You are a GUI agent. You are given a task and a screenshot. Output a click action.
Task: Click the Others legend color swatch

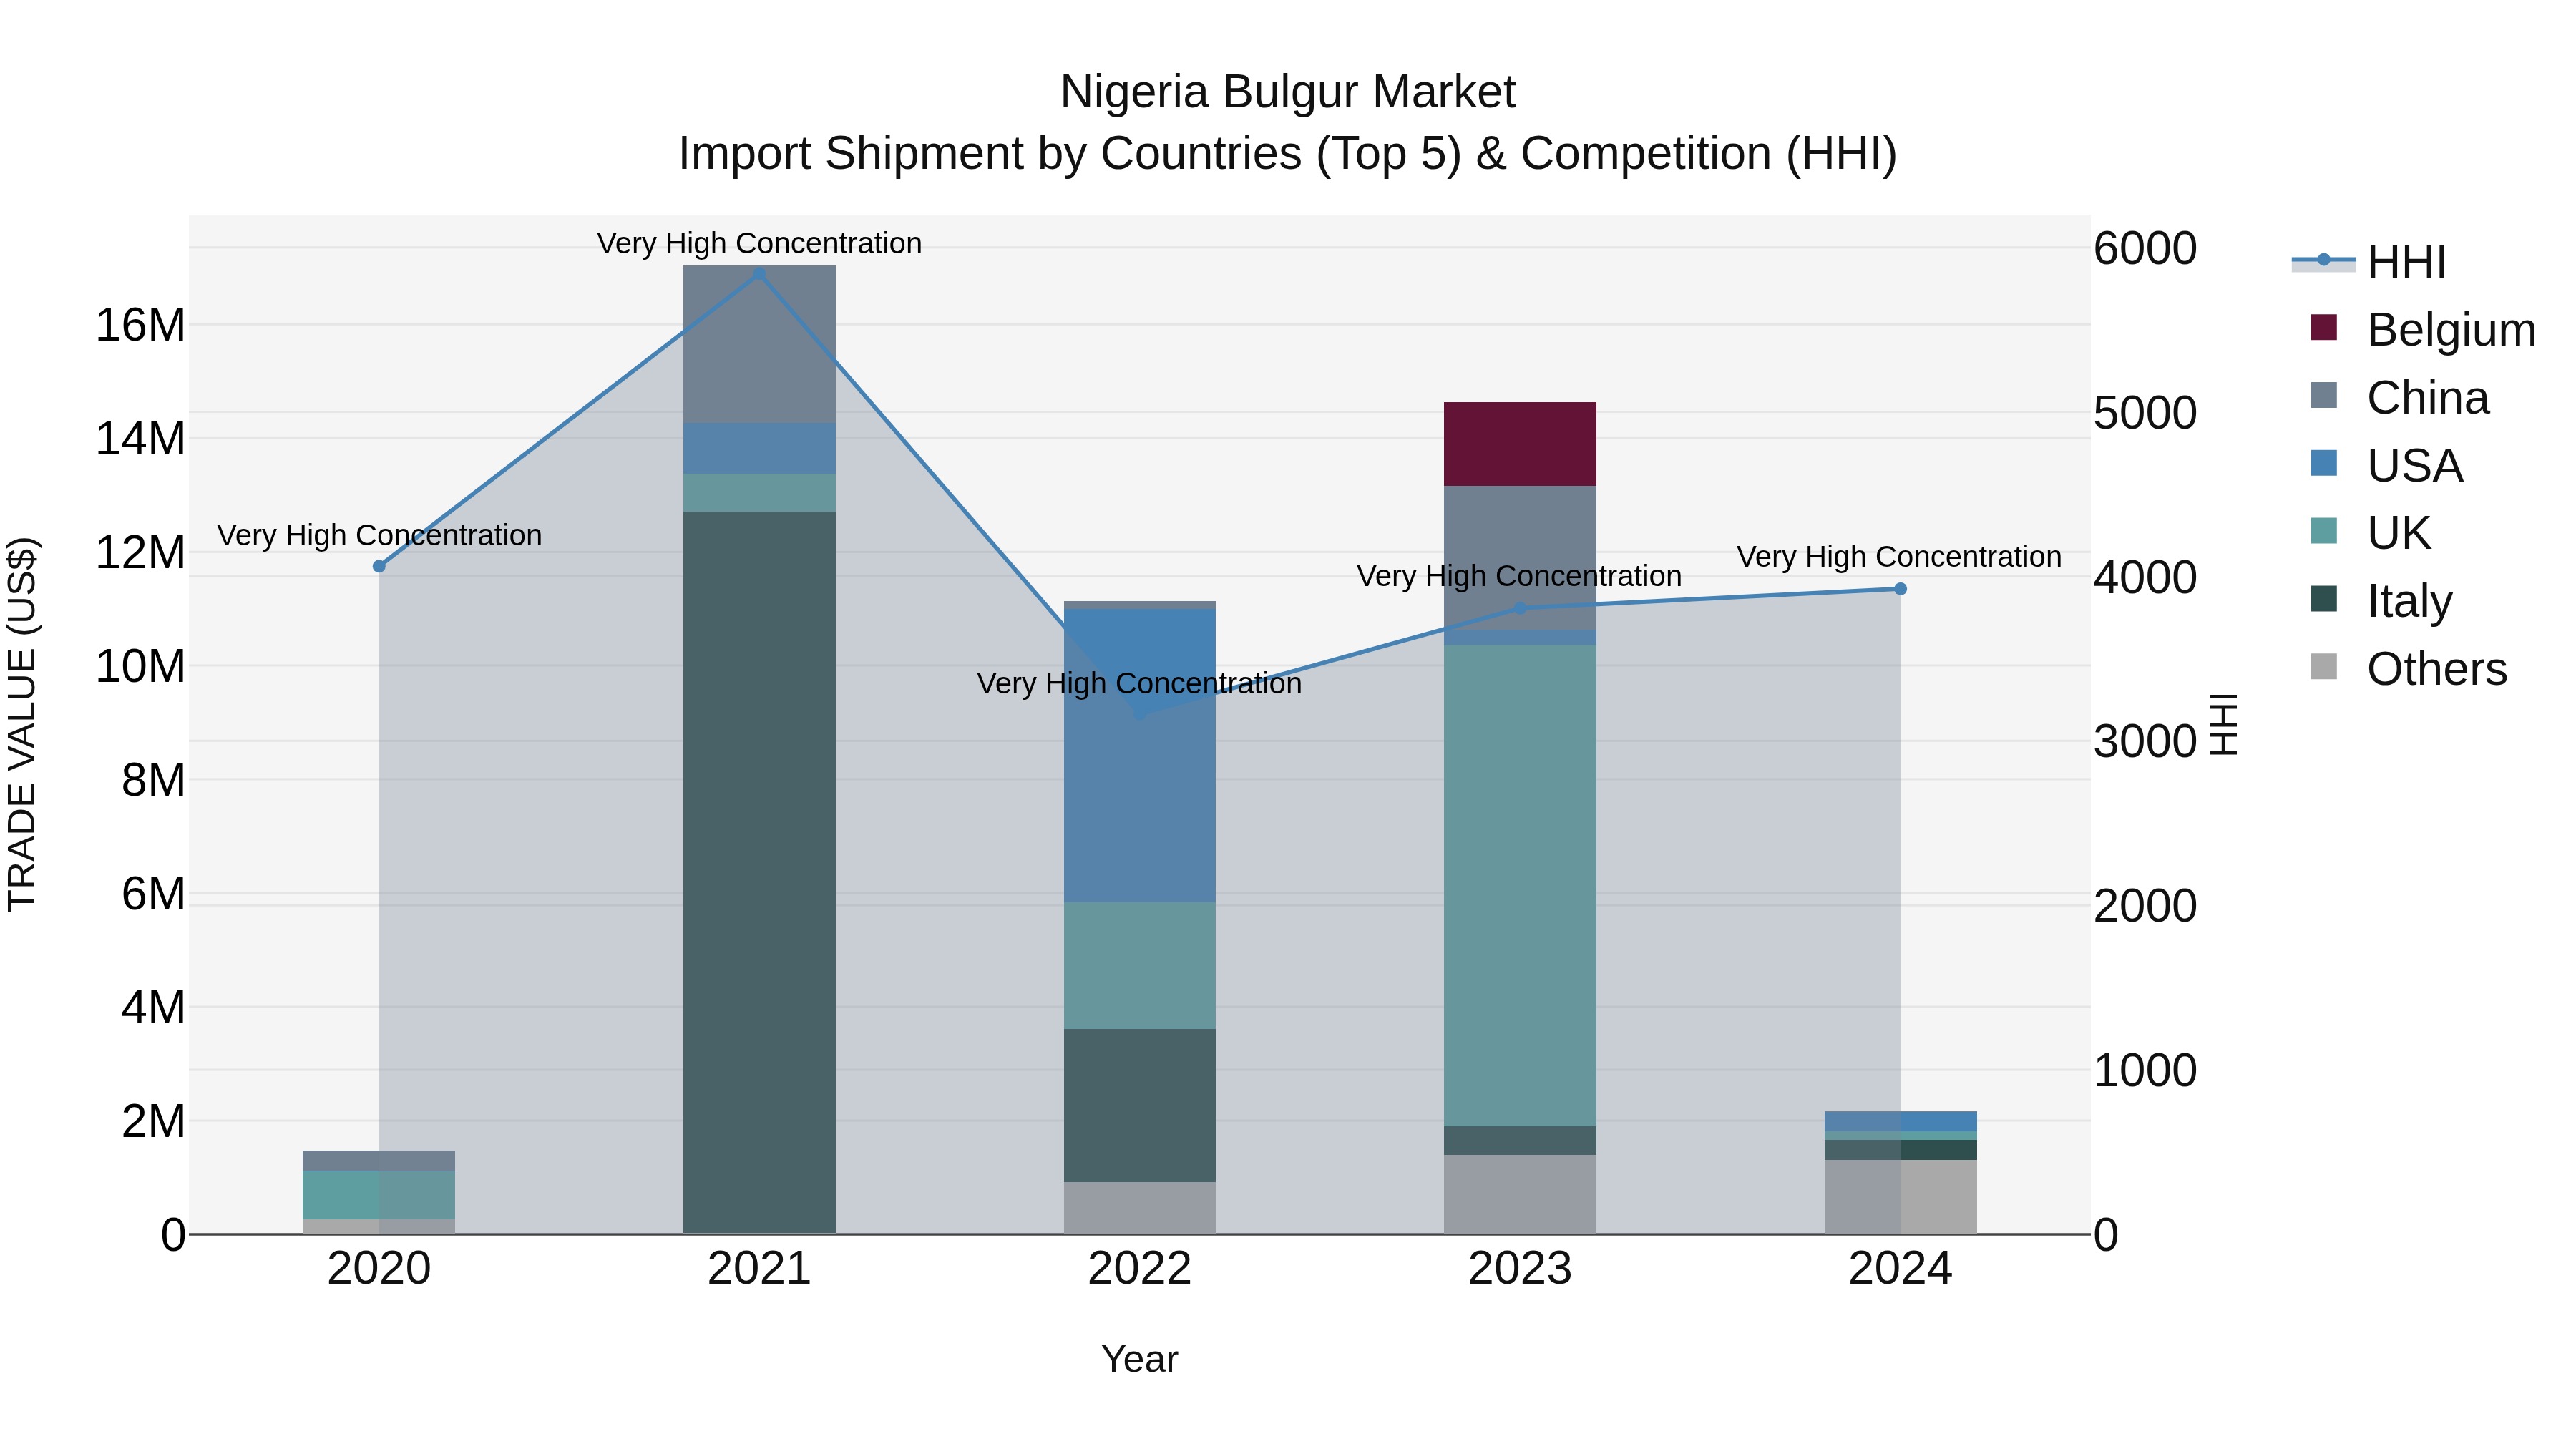click(2324, 667)
